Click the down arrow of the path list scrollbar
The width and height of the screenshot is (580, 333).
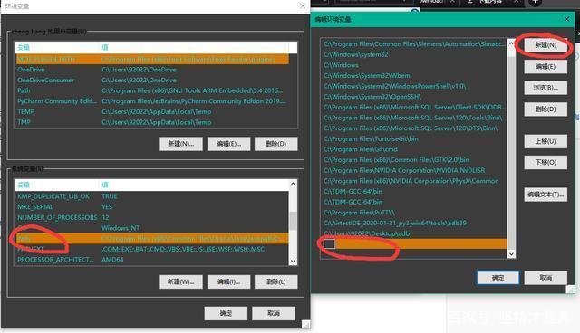(x=511, y=253)
